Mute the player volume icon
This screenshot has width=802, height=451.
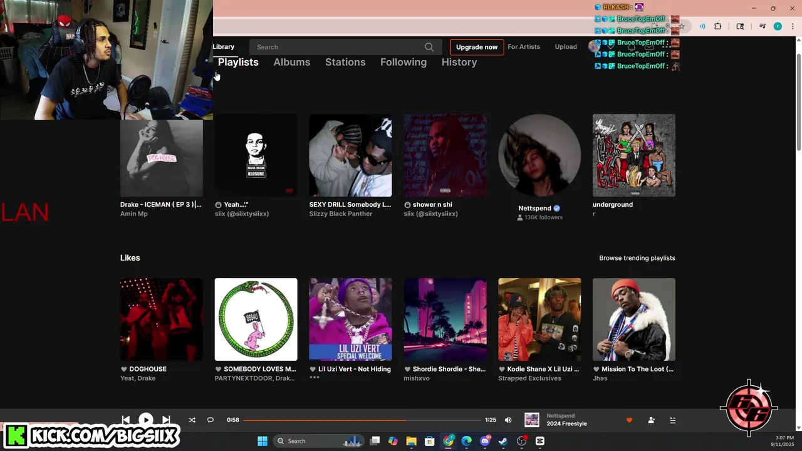[x=508, y=420]
